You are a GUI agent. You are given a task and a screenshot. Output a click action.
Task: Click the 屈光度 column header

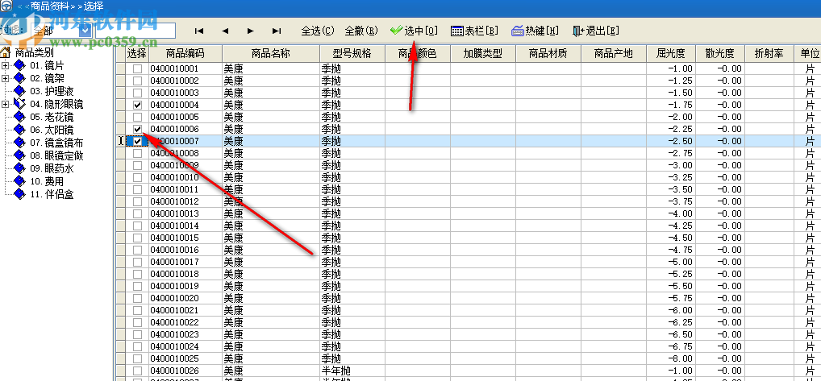click(x=671, y=53)
